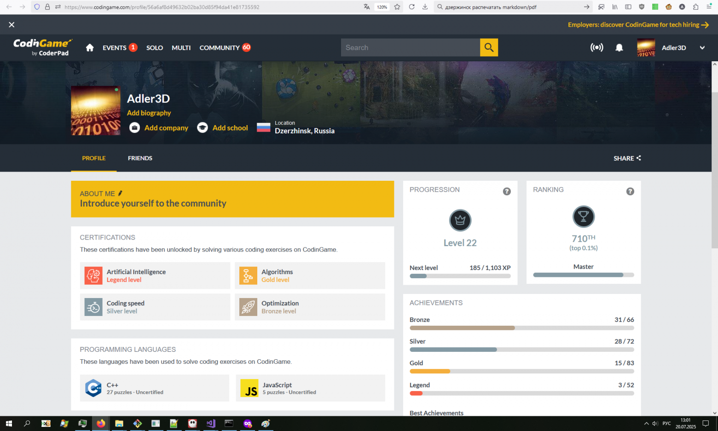Screen dimensions: 718x431
Task: Click the yellow search magnifier button
Action: click(x=489, y=47)
